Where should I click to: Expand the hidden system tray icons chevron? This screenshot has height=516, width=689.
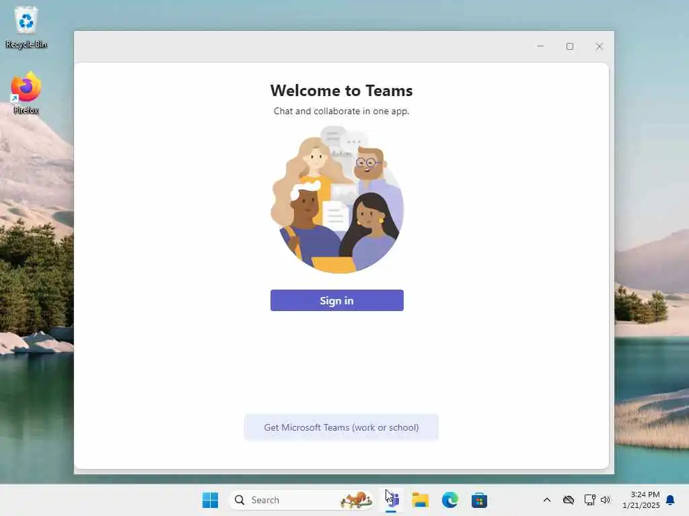547,500
